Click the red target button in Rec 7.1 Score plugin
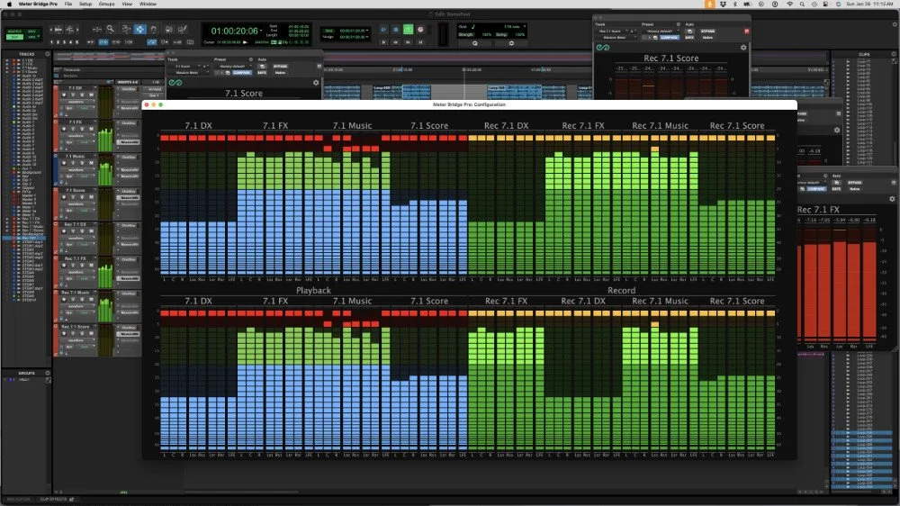Screen dimensions: 900x506 (x=747, y=31)
